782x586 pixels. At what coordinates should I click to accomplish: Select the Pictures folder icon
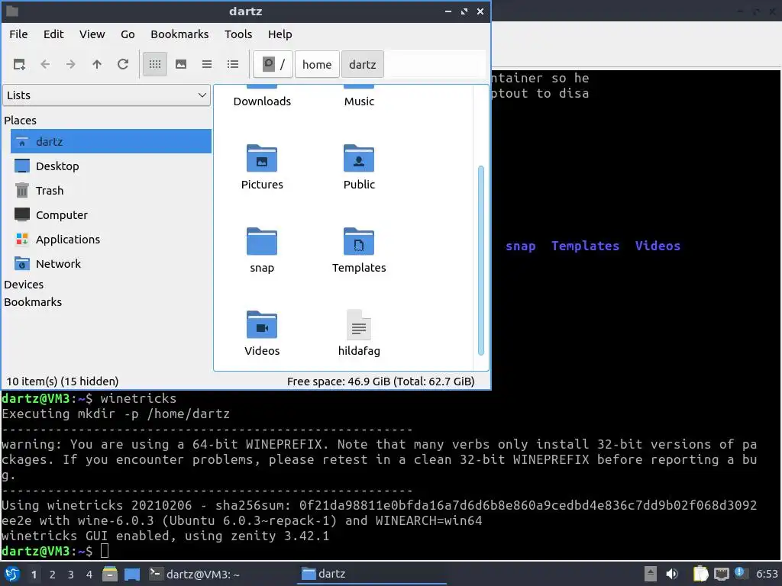pyautogui.click(x=262, y=159)
